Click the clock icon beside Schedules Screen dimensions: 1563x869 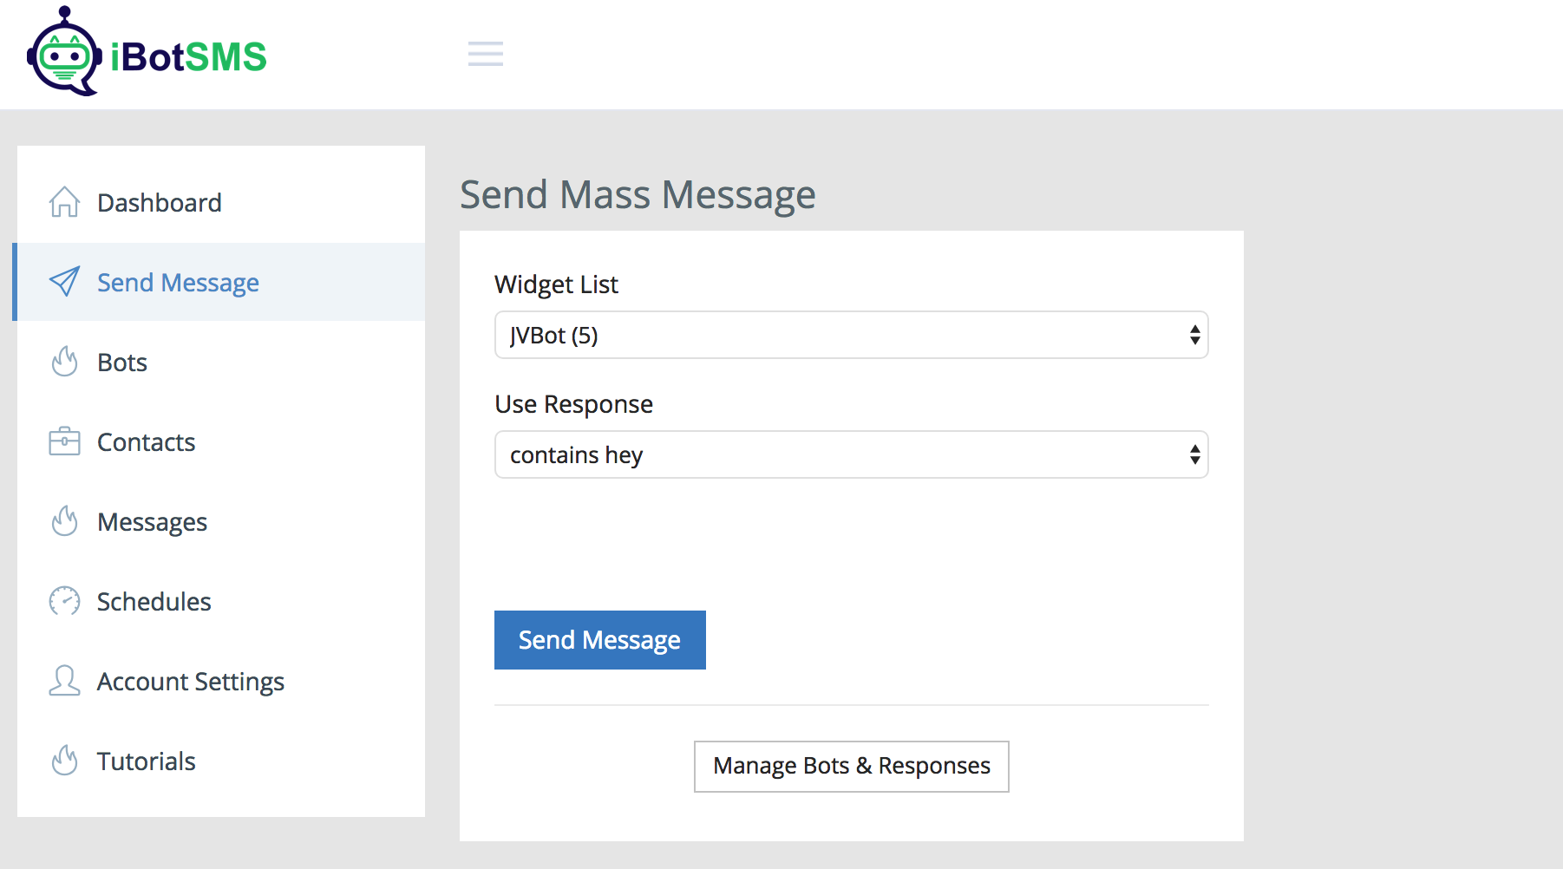pyautogui.click(x=64, y=601)
